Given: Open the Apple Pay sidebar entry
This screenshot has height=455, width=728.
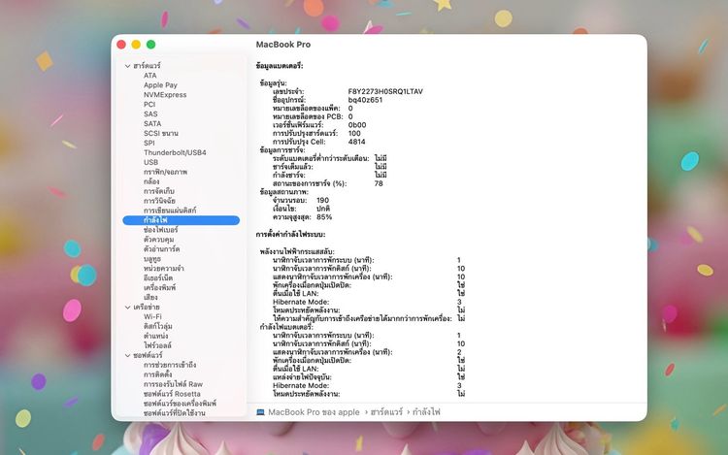Looking at the screenshot, I should click(x=160, y=84).
